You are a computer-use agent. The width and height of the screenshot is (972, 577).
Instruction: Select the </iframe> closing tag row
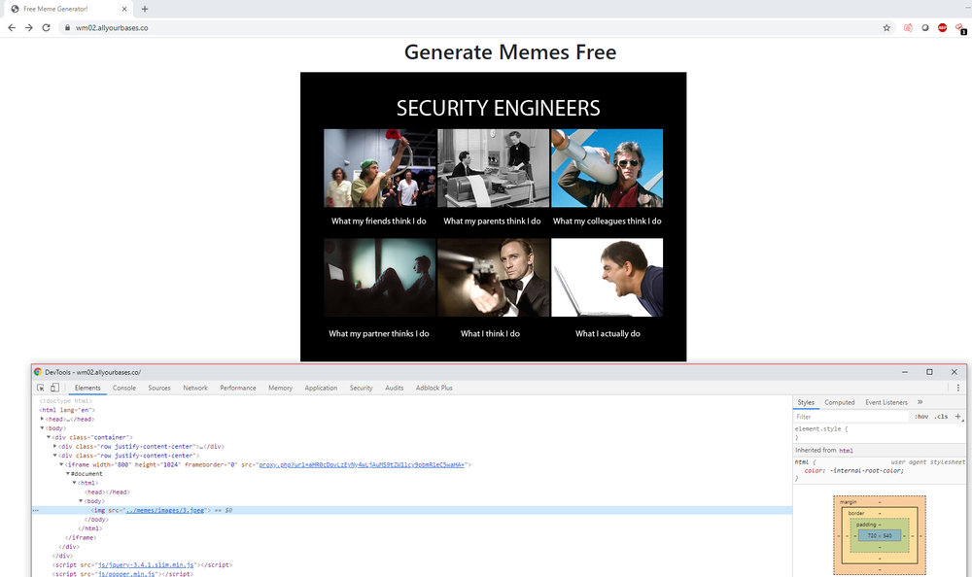[412, 537]
